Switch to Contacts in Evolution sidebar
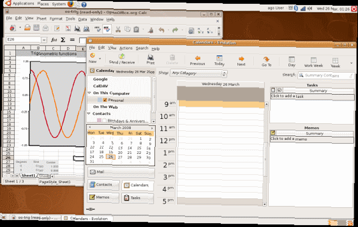The width and height of the screenshot is (358, 227). point(103,185)
